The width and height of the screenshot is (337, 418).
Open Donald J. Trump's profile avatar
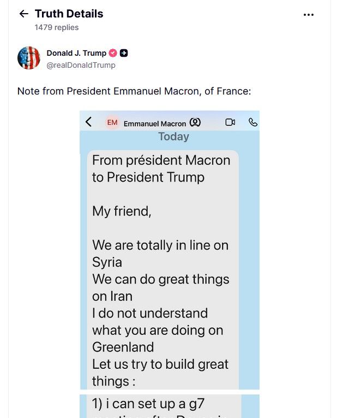click(29, 58)
